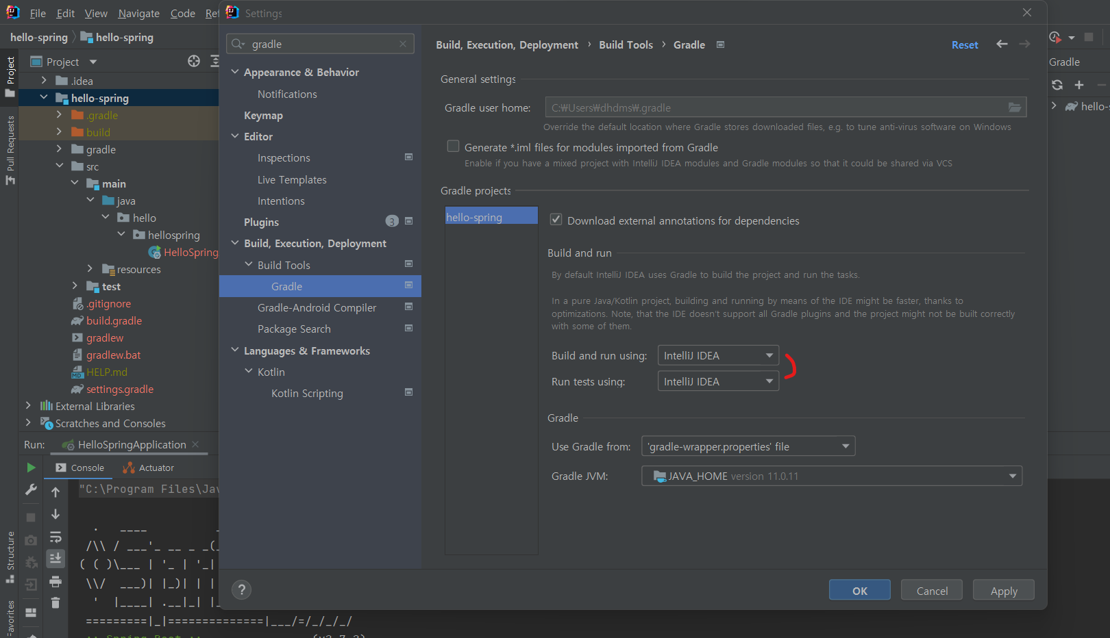Click the locate-file crosshair icon in the Project panel

(x=194, y=61)
